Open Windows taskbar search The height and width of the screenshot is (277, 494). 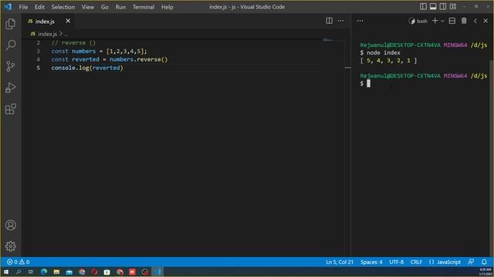(19, 272)
